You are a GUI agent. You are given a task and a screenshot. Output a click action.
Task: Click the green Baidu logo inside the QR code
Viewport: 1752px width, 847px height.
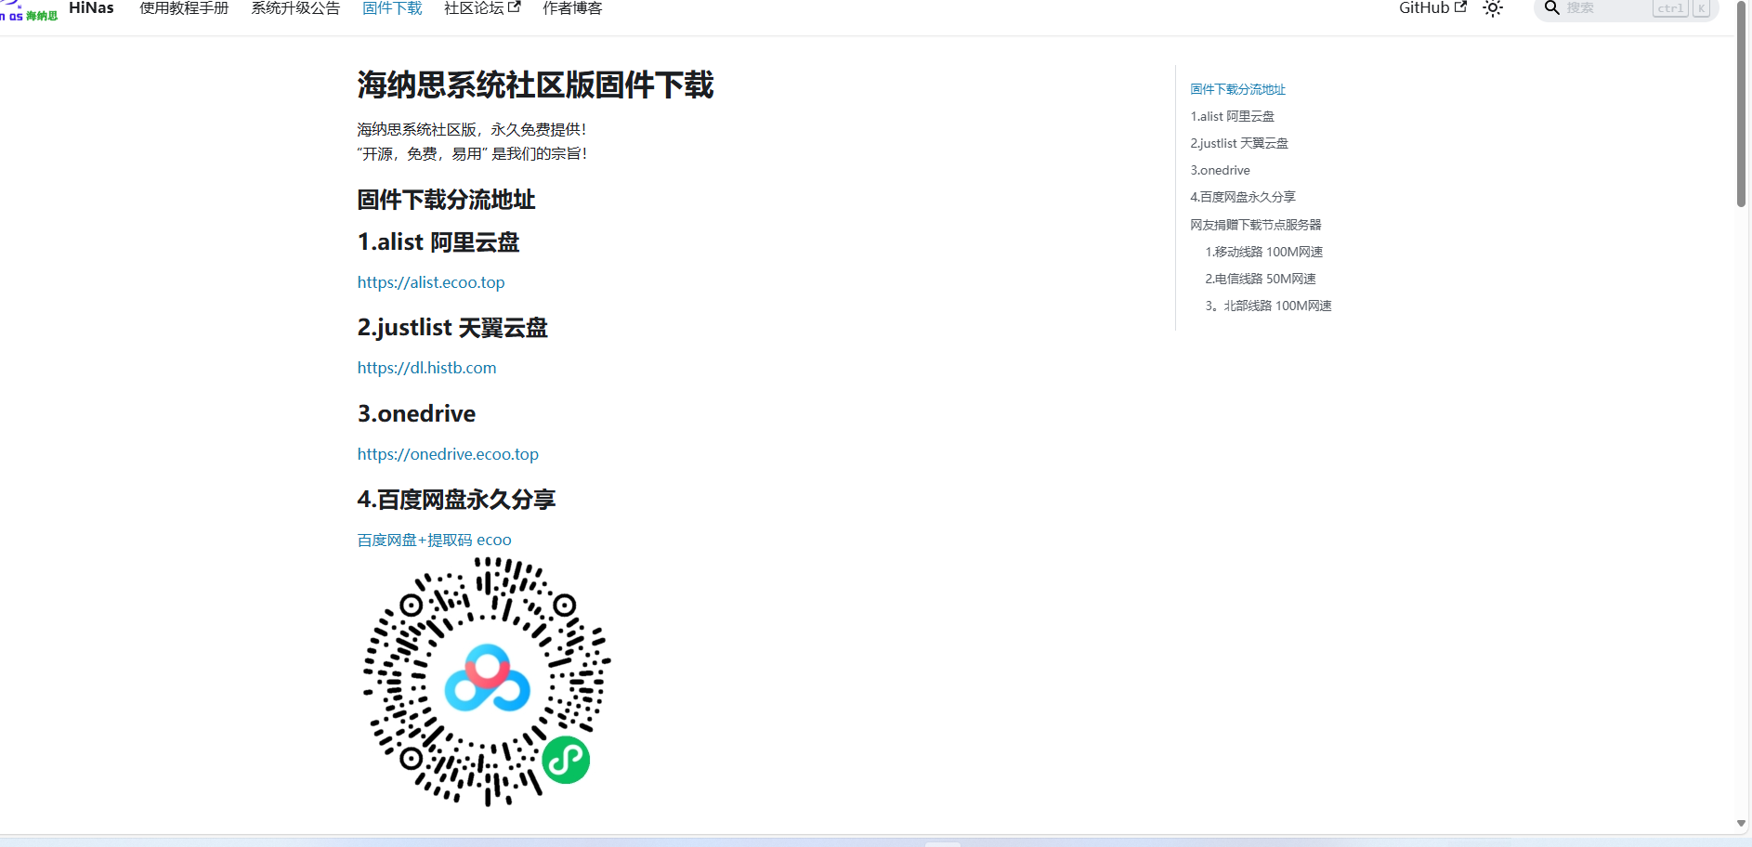pos(566,760)
